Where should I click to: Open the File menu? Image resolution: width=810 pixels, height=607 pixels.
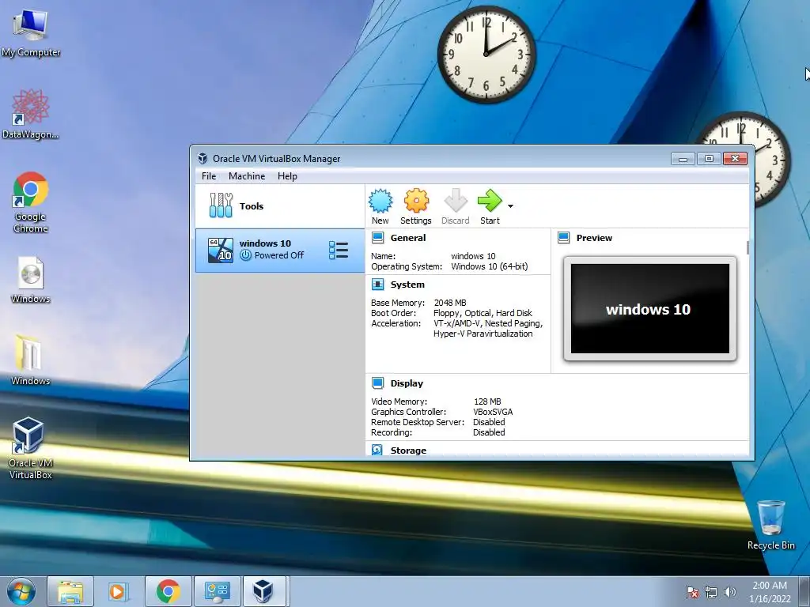[x=209, y=176]
